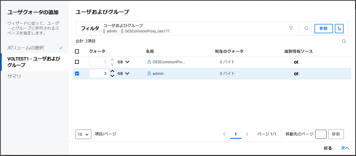Click the 参照 browse button
Screen dimensions: 356x156
pos(324,29)
